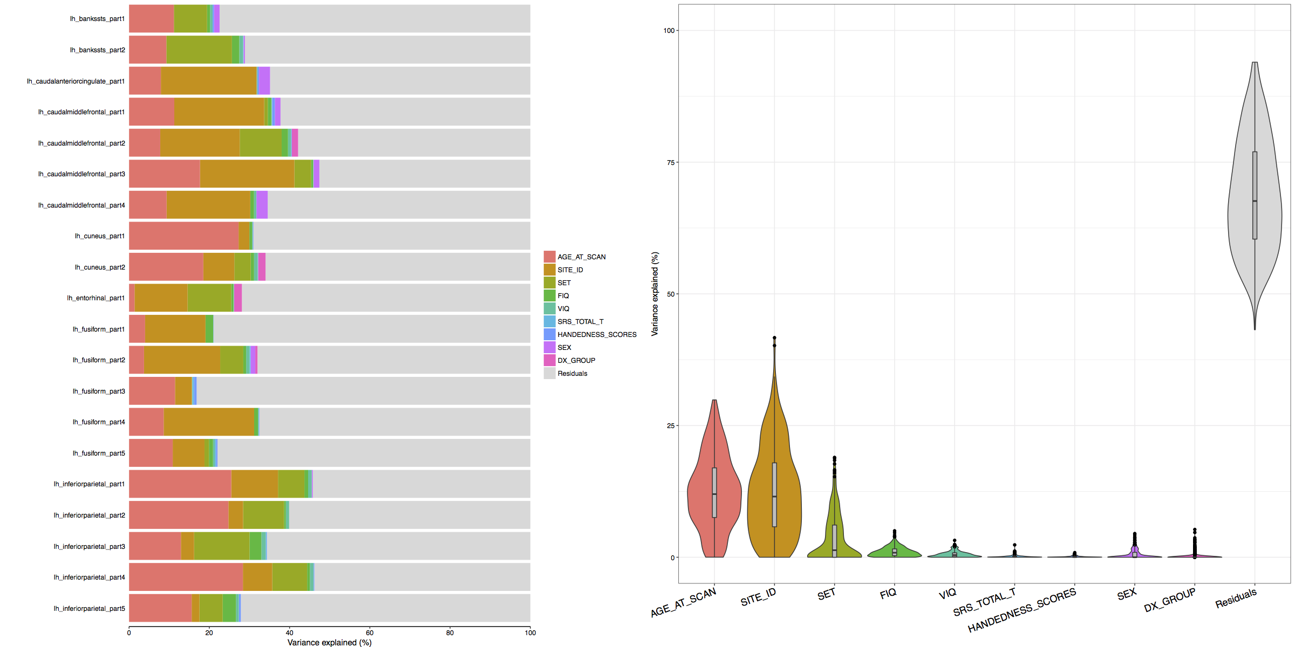Click the lh_bankssts_part1 row label
The image size is (1295, 647).
(x=97, y=19)
